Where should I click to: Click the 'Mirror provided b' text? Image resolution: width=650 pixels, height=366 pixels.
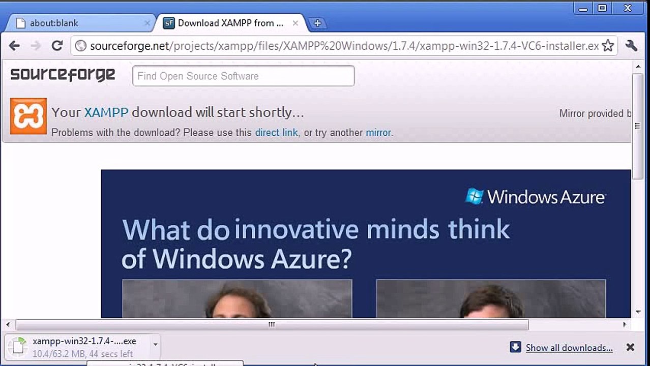pos(596,113)
